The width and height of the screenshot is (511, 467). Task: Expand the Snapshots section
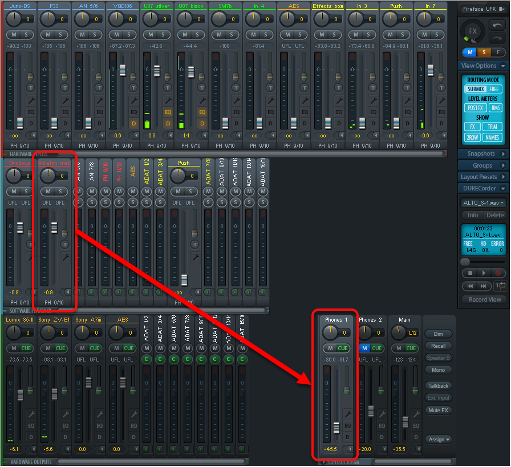[x=483, y=154]
